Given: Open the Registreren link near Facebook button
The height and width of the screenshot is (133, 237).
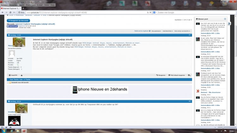Looking at the screenshot, I should click(x=21, y=26).
